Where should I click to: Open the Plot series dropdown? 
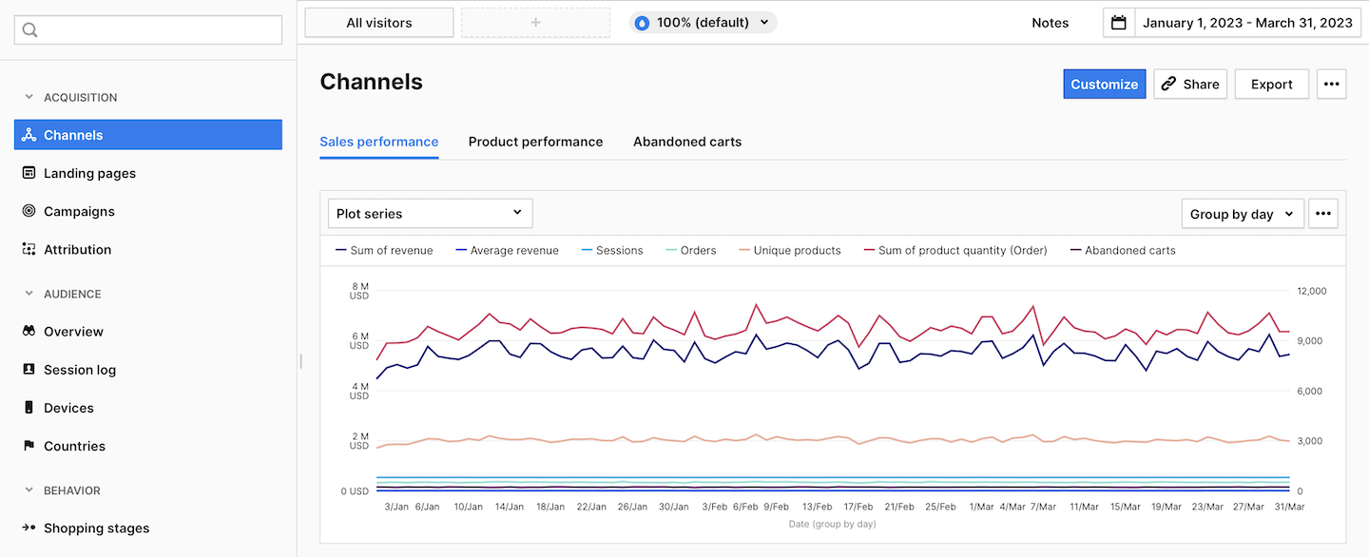(430, 213)
